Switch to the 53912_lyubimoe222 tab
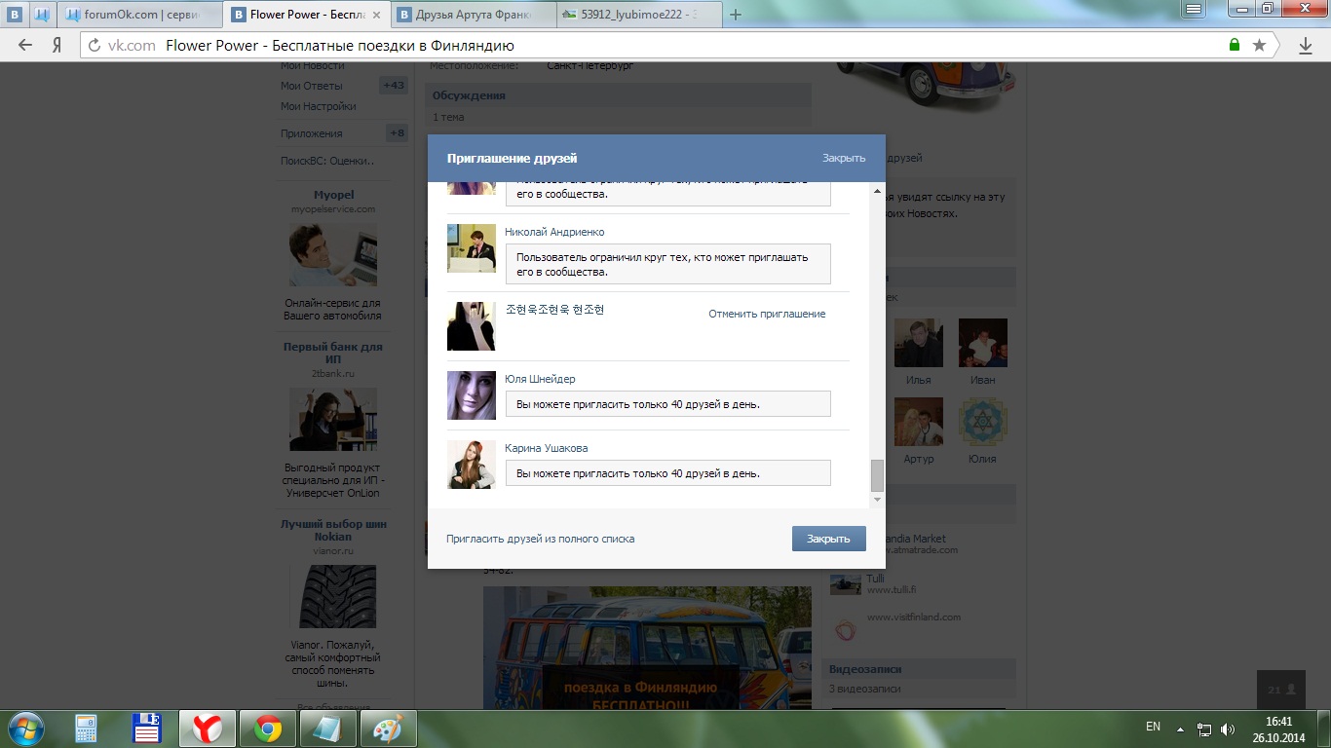The width and height of the screenshot is (1331, 748). coord(640,15)
